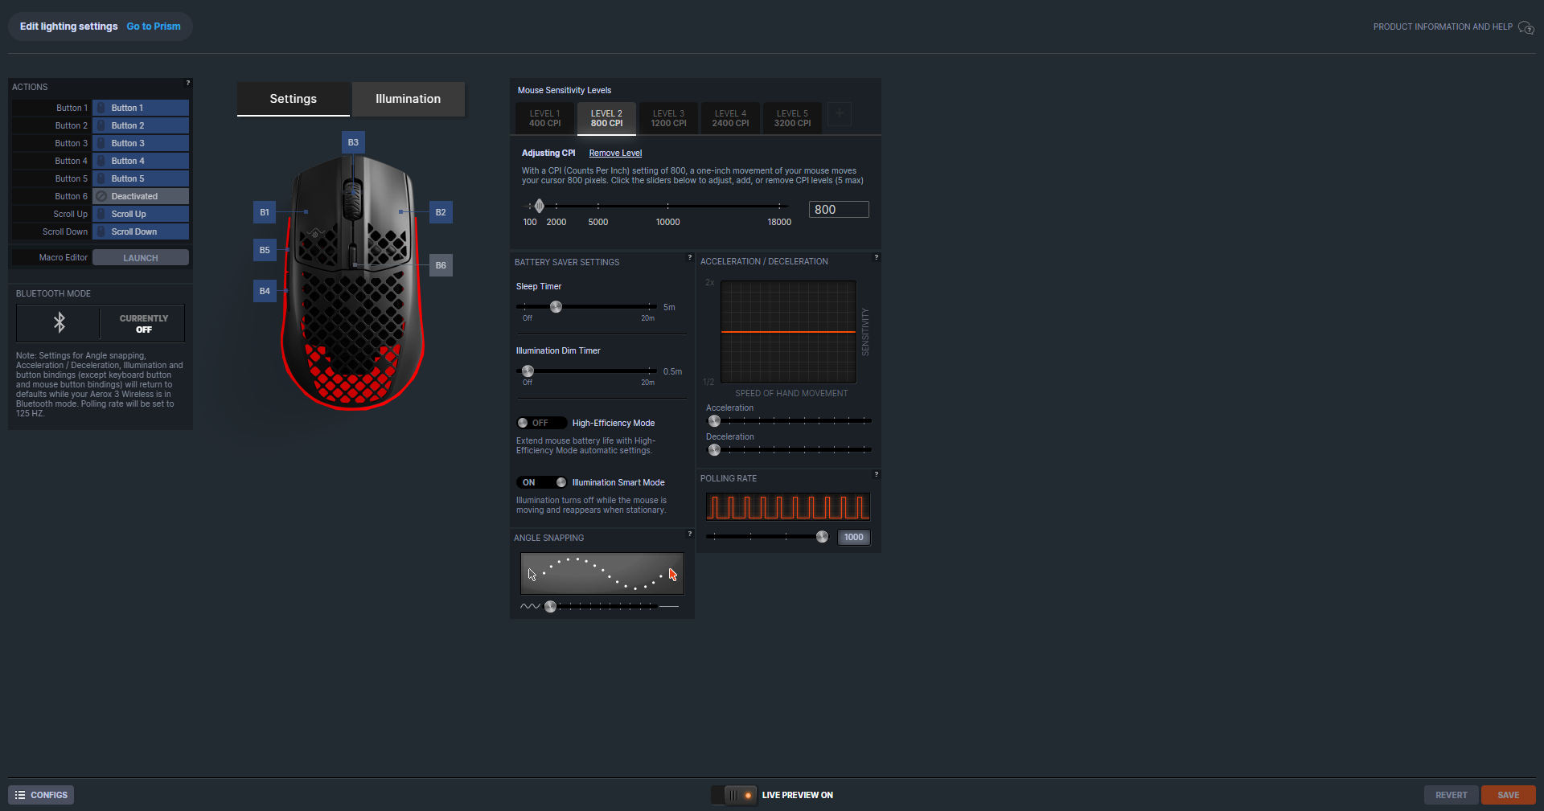Toggle the Live Preview switch
Viewport: 1544px width, 811px height.
point(734,795)
